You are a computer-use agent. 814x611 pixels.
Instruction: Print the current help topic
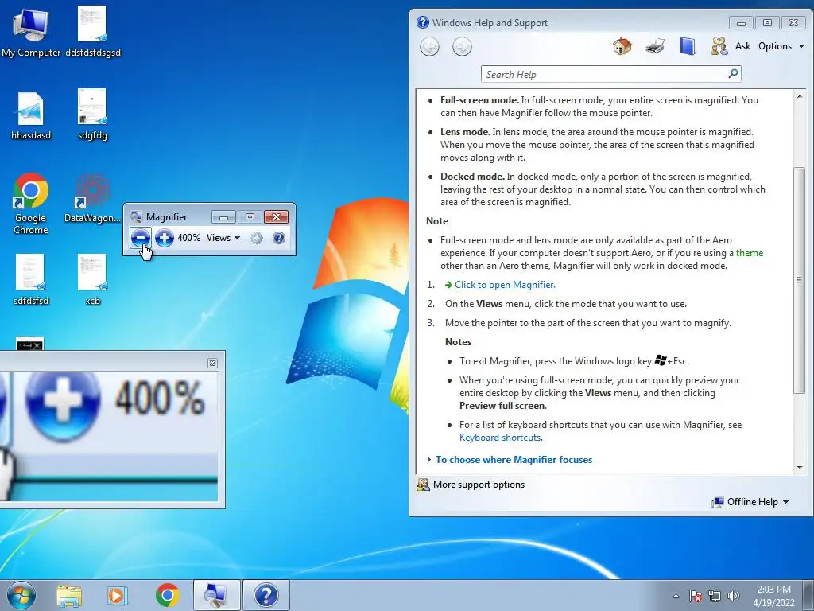(x=655, y=46)
